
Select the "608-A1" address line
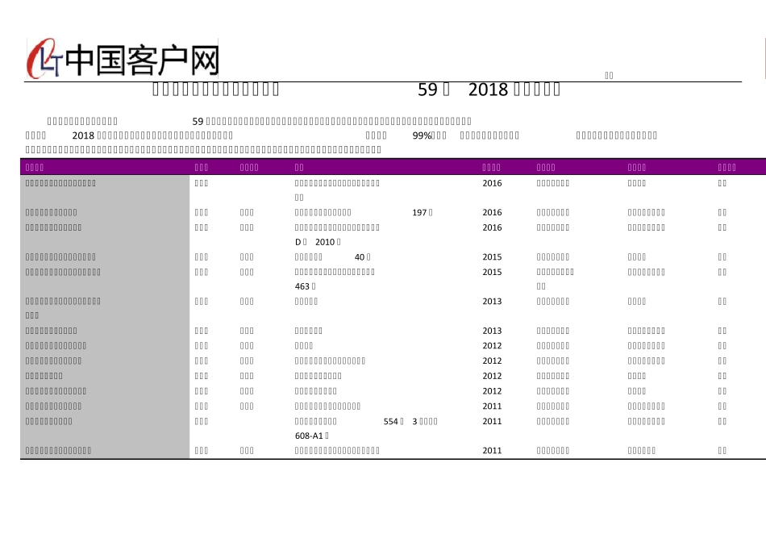pos(312,436)
